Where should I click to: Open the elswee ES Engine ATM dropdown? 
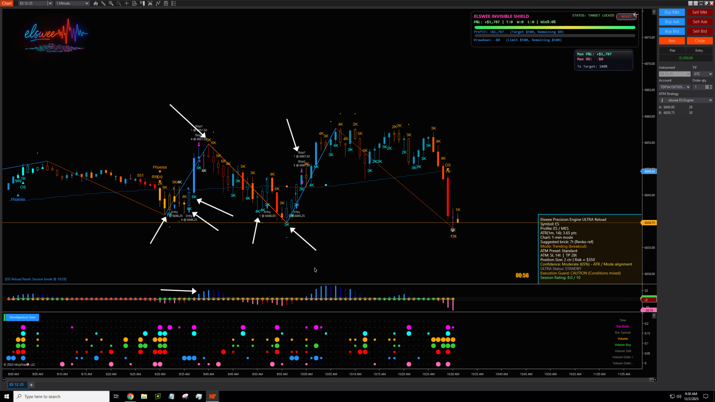(711, 100)
